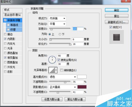The image size is (132, 107).
Task: Click the size 大小 slider handle
Action: click(50, 40)
